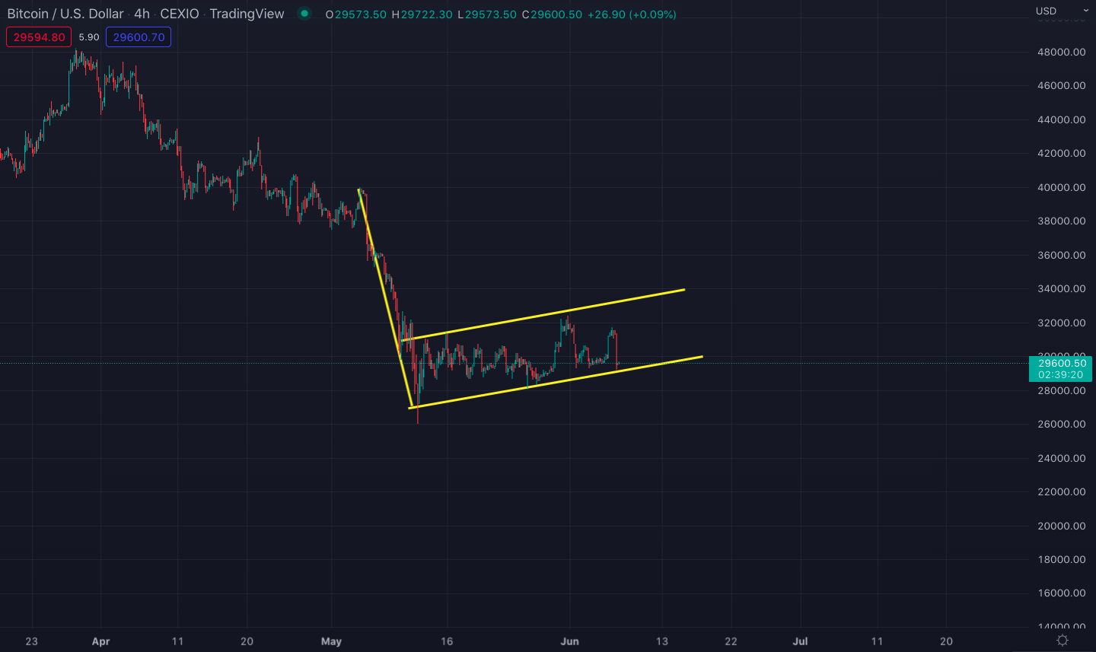The width and height of the screenshot is (1096, 652).
Task: Select the low value L29573.50
Action: click(487, 14)
